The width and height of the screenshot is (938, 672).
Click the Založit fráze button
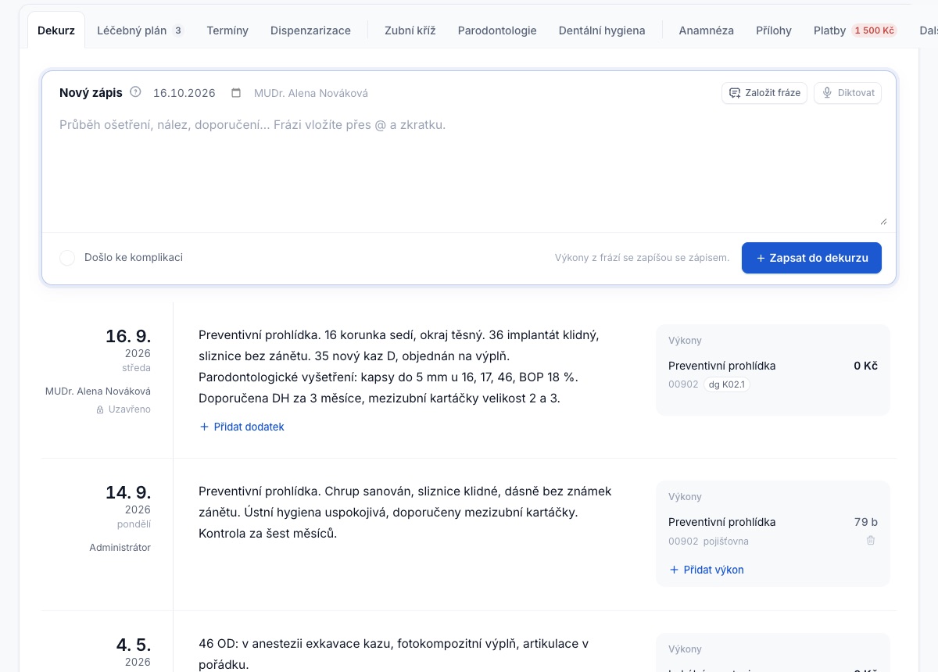click(x=764, y=93)
